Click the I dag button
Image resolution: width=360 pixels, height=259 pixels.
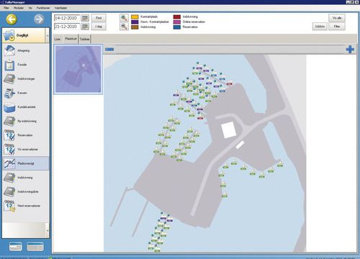click(x=99, y=27)
